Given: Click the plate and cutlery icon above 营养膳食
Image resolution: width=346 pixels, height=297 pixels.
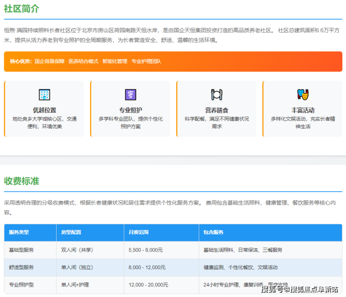Looking at the screenshot, I should click(216, 94).
